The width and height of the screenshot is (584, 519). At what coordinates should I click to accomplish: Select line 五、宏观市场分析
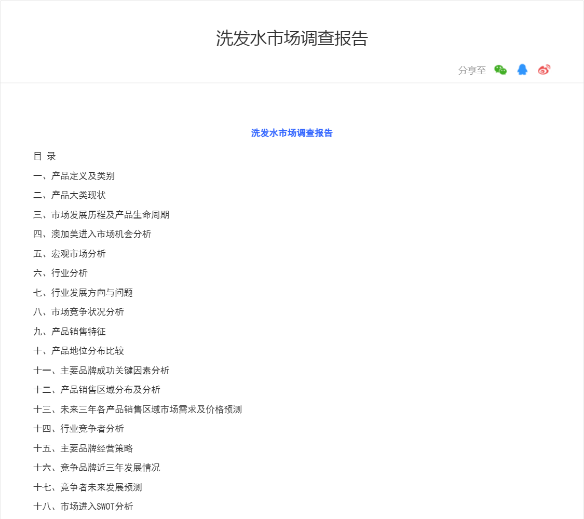tap(69, 254)
